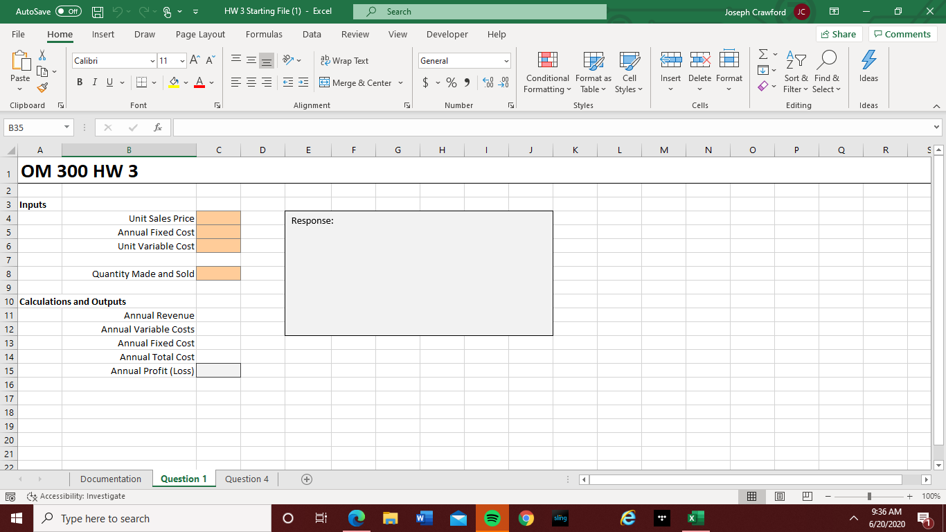The image size is (946, 532).
Task: Apply Comma Style number format
Action: [467, 82]
